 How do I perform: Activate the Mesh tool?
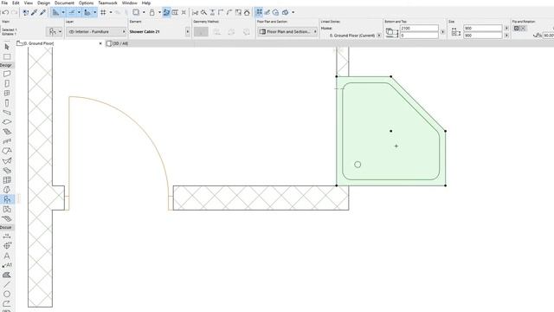click(7, 171)
